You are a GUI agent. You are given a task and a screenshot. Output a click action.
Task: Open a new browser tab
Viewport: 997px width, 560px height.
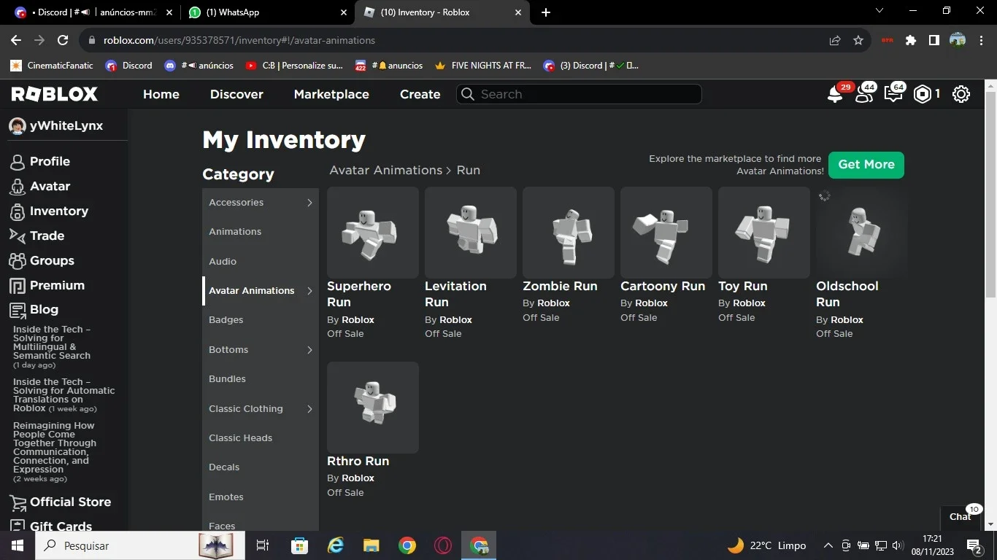coord(546,12)
